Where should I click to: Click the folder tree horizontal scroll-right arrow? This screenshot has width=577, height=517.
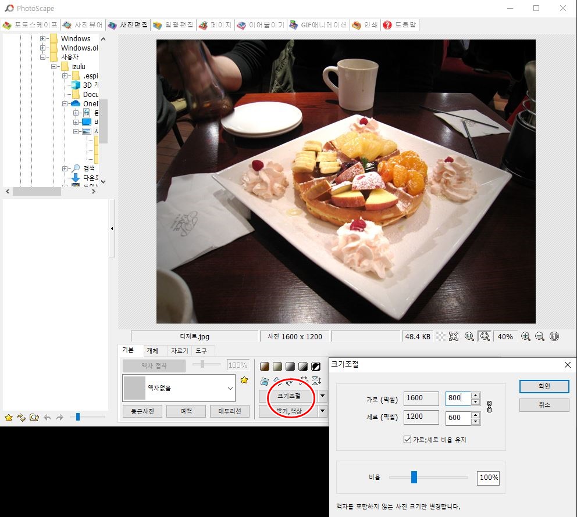pyautogui.click(x=94, y=192)
